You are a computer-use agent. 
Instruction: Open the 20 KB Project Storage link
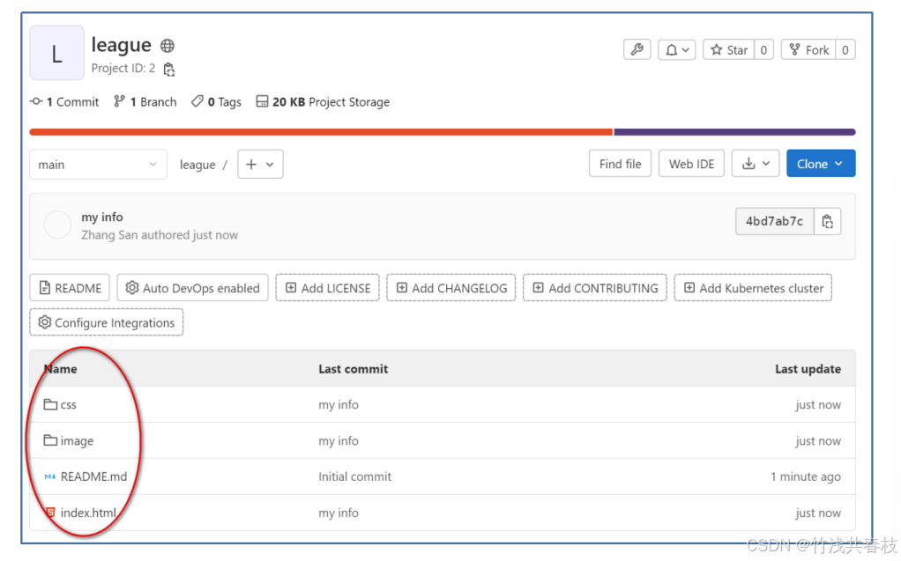pyautogui.click(x=323, y=102)
